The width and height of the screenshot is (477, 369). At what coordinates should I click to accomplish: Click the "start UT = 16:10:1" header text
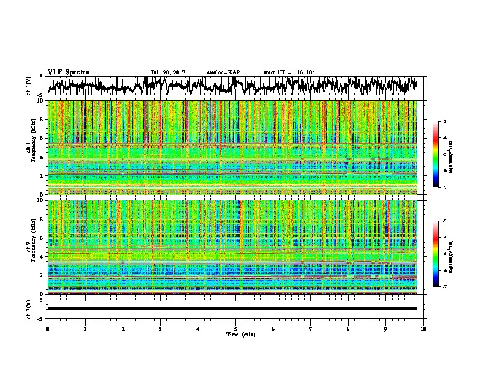pos(291,72)
